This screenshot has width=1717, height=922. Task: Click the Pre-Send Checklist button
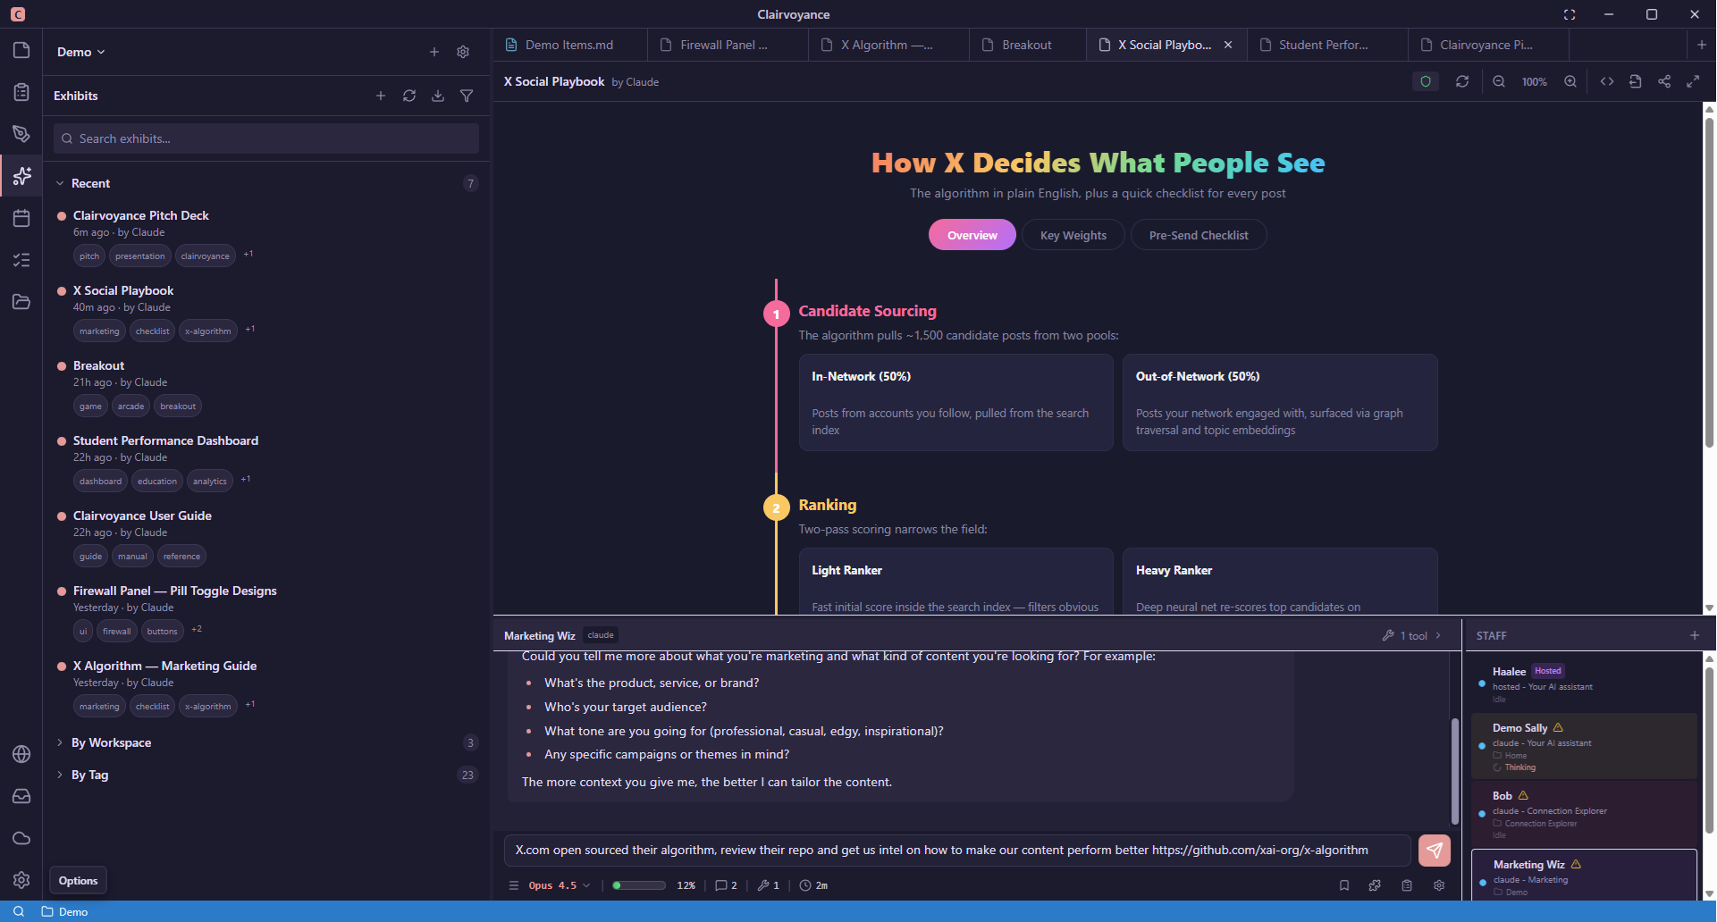pos(1198,235)
